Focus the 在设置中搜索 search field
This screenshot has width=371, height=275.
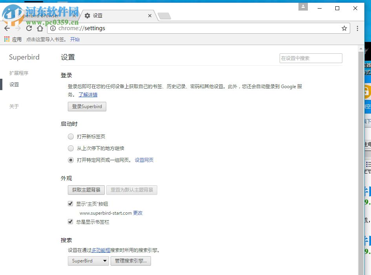[x=311, y=58]
